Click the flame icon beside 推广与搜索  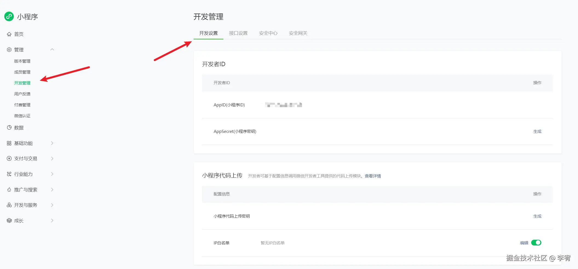(x=9, y=190)
